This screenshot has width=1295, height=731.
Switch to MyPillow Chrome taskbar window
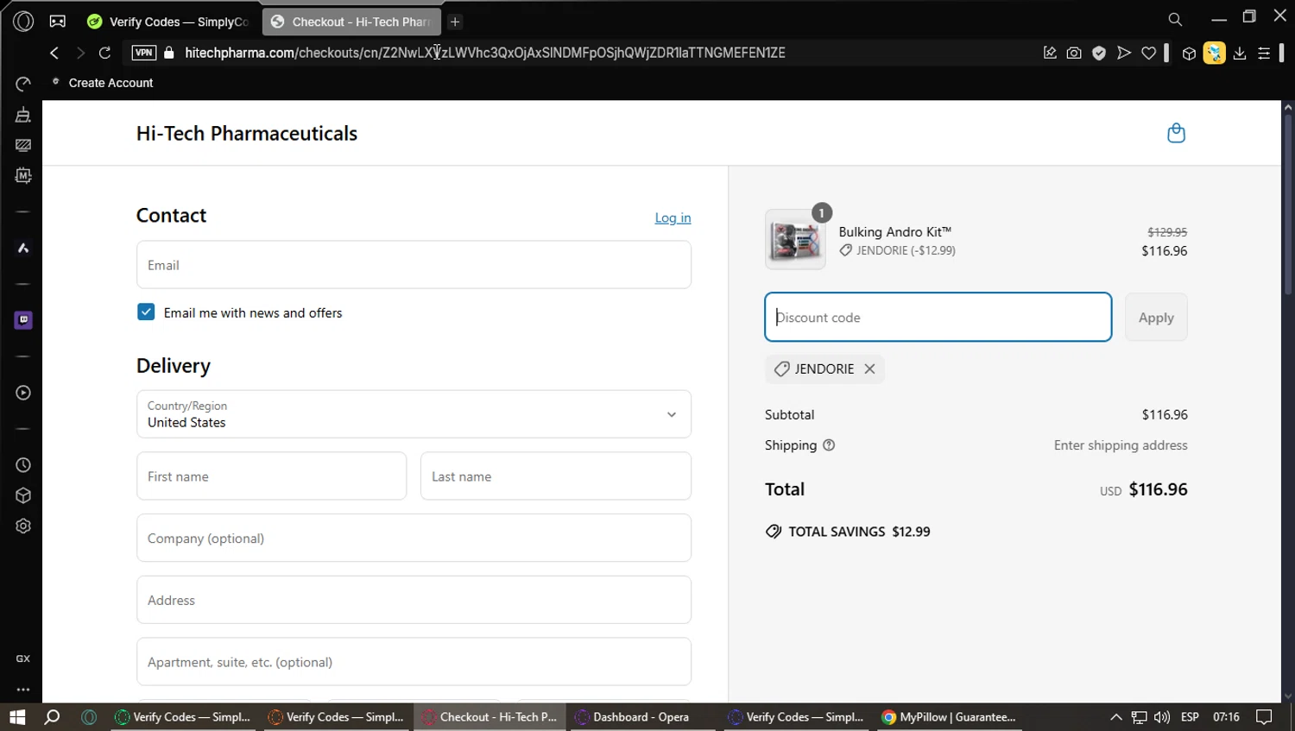click(x=949, y=717)
